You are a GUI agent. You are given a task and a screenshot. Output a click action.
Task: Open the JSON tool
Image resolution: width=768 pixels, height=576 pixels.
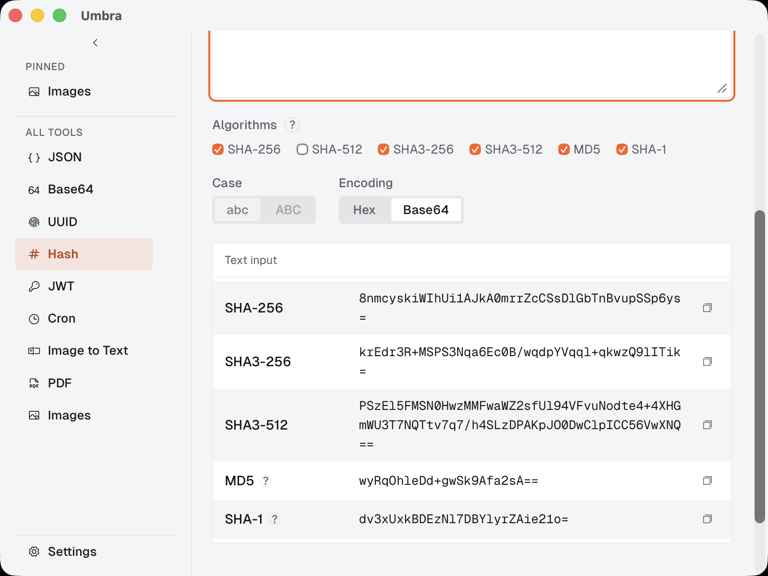[84, 157]
